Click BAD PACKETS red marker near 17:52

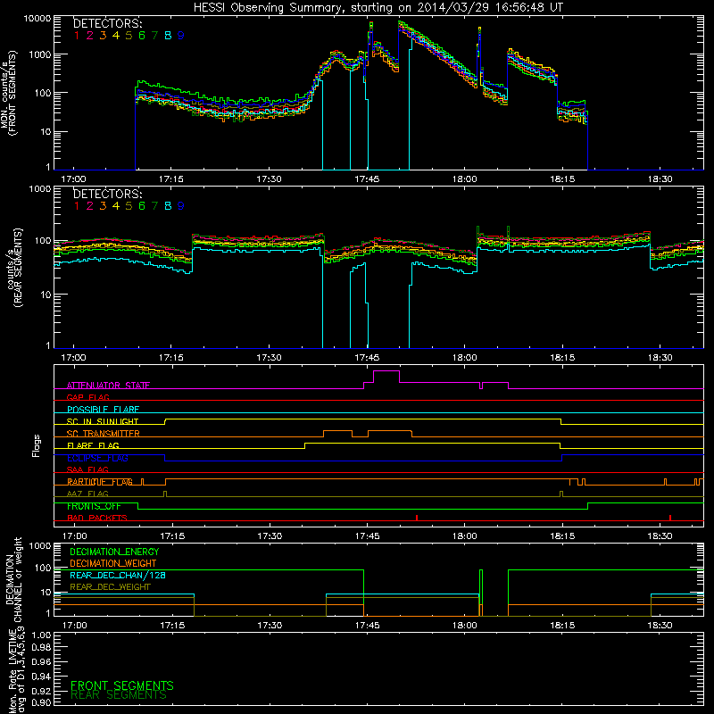point(417,518)
